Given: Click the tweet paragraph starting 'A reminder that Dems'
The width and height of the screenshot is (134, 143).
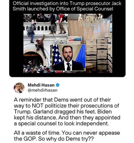Looking at the screenshot, I should pyautogui.click(x=67, y=112).
